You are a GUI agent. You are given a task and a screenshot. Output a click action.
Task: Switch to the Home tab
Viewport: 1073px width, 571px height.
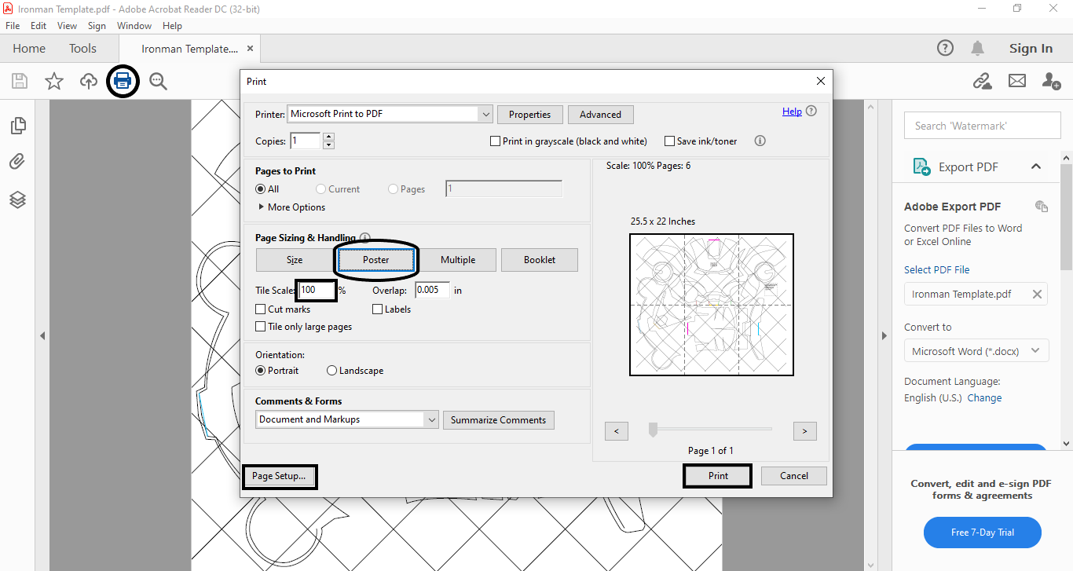pyautogui.click(x=29, y=49)
